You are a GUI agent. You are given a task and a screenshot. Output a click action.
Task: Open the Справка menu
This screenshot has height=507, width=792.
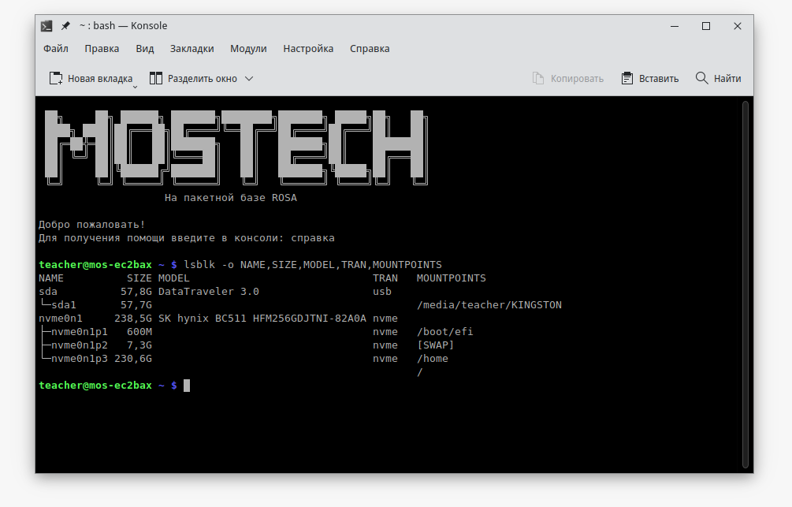[x=370, y=49]
